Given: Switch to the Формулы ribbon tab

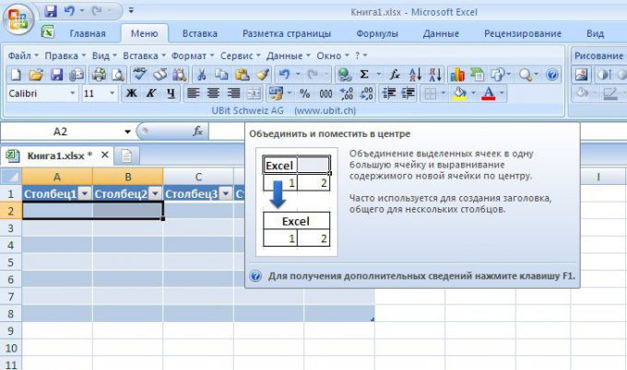Looking at the screenshot, I should coord(377,33).
